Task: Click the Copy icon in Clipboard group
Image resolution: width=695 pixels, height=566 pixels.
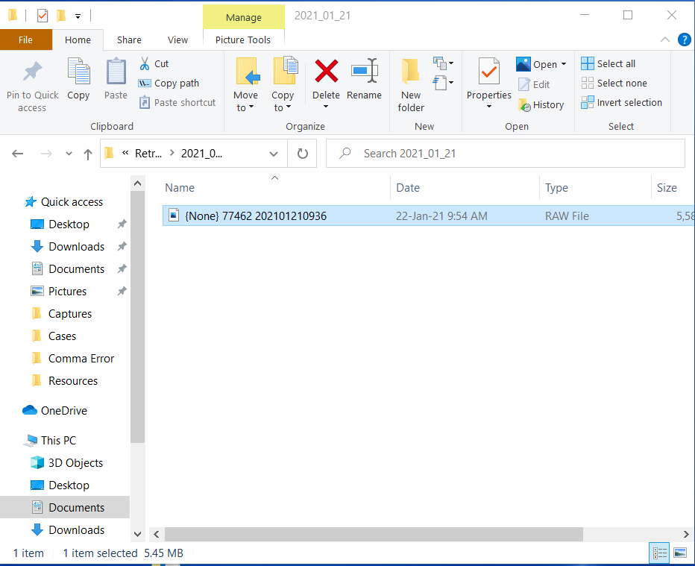Action: click(x=78, y=72)
